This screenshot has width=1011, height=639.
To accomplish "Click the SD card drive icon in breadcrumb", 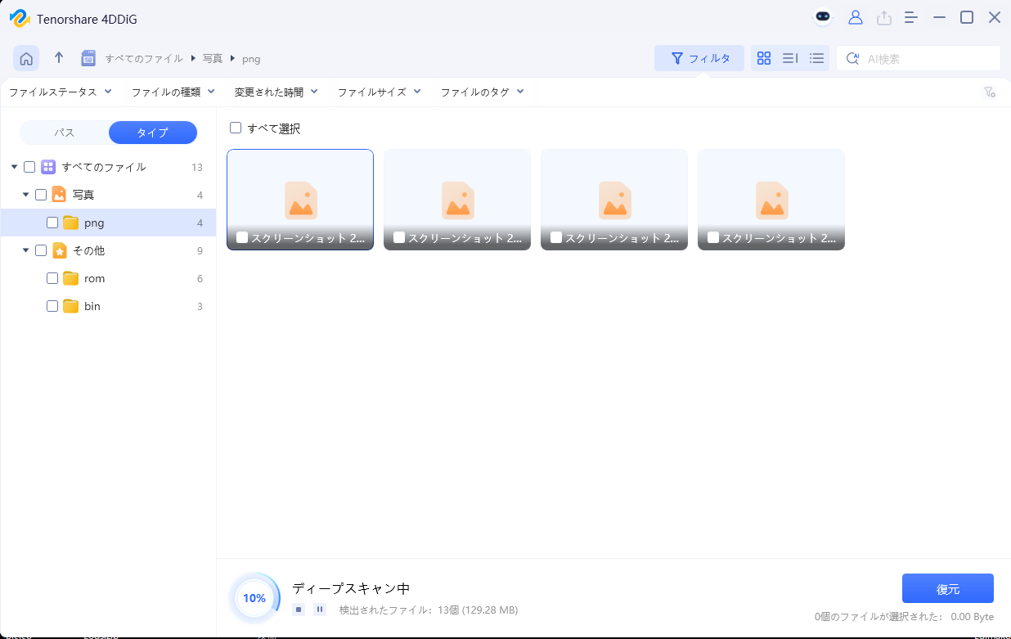I will pos(88,58).
